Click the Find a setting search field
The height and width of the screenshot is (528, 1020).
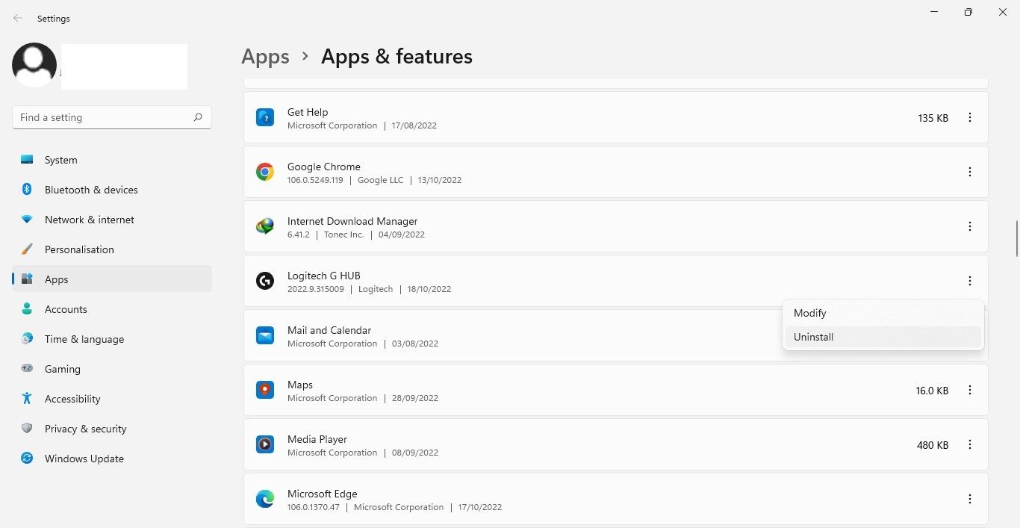tap(112, 117)
